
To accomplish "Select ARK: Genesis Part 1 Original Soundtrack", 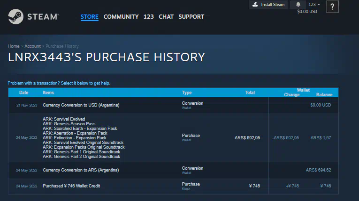I will 81,152.
